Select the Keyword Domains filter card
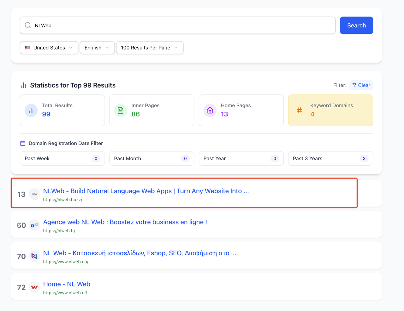The image size is (404, 311). [x=330, y=110]
